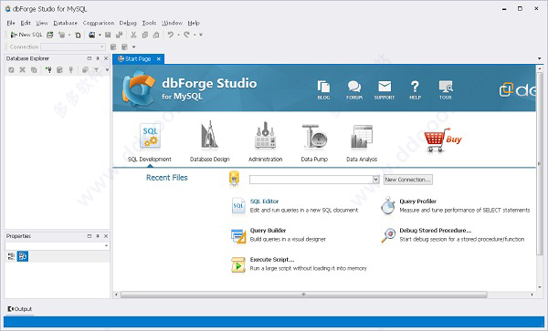Expand the Properties object selector dropdown
The image size is (548, 331).
[106, 246]
